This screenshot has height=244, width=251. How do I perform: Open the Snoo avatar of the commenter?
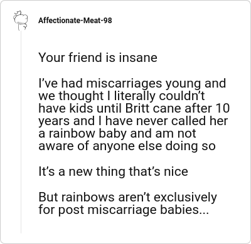(x=21, y=20)
